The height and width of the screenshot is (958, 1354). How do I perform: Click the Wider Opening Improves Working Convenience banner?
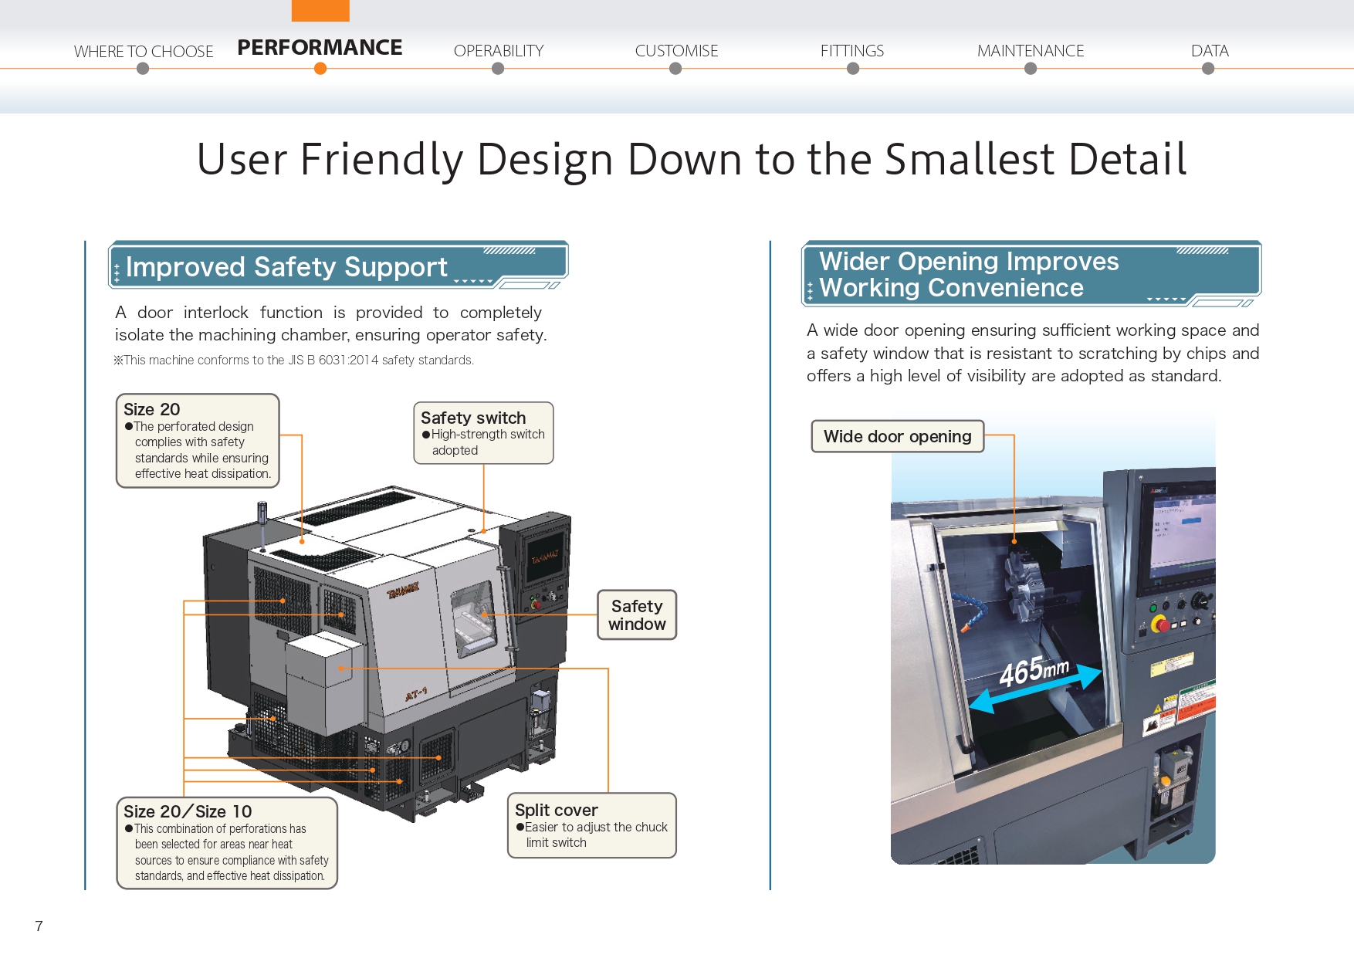coord(1031,274)
